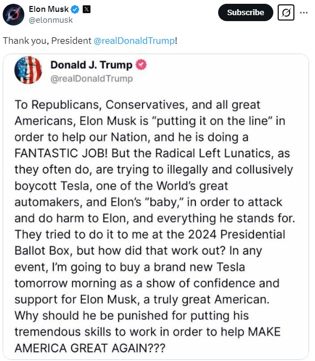Screen dimensions: 315x361
Task: Open Elon Musk's profile avatar
Action: [14, 14]
